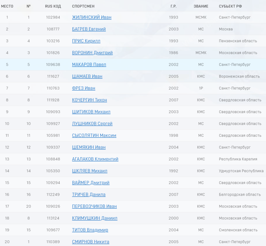Click the ТРИЧЕВ Данила link
The height and width of the screenshot is (246, 266).
coord(89,194)
